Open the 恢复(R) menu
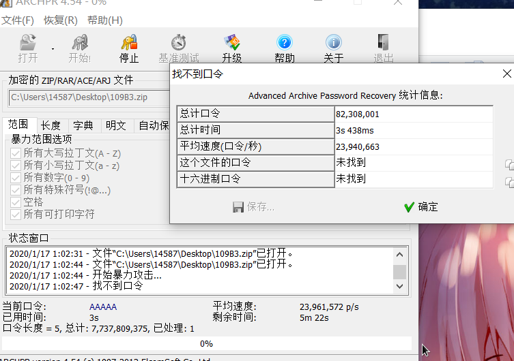This screenshot has height=361, width=514. tap(61, 20)
